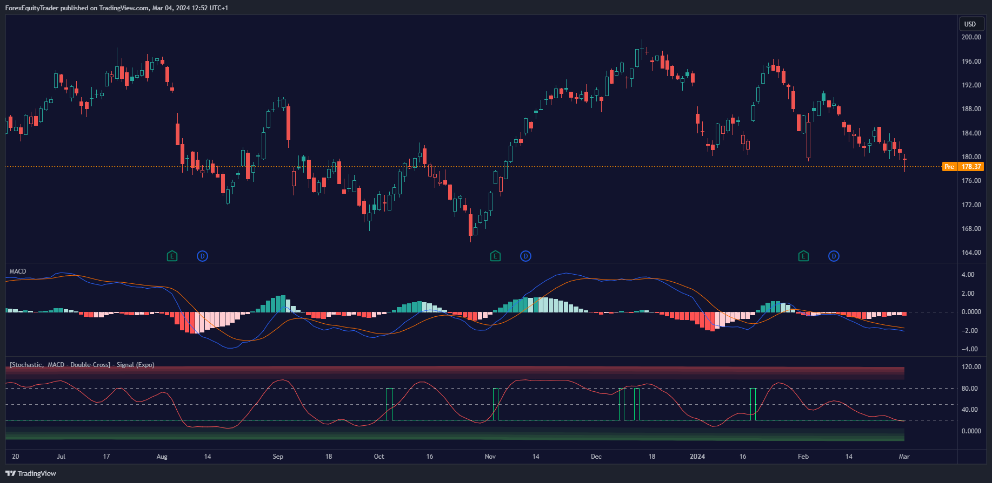
Task: Click the dividend 'D' marker in mid-August
Action: tap(202, 256)
